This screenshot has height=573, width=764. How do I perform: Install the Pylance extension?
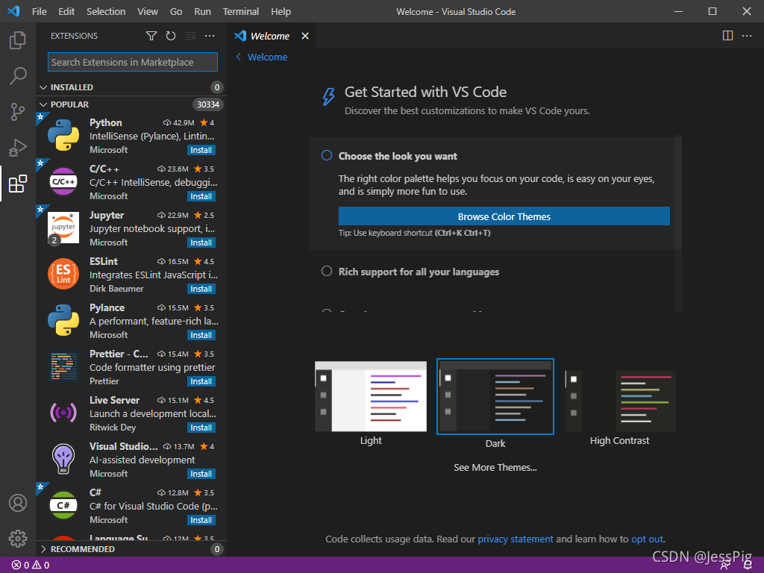(201, 335)
